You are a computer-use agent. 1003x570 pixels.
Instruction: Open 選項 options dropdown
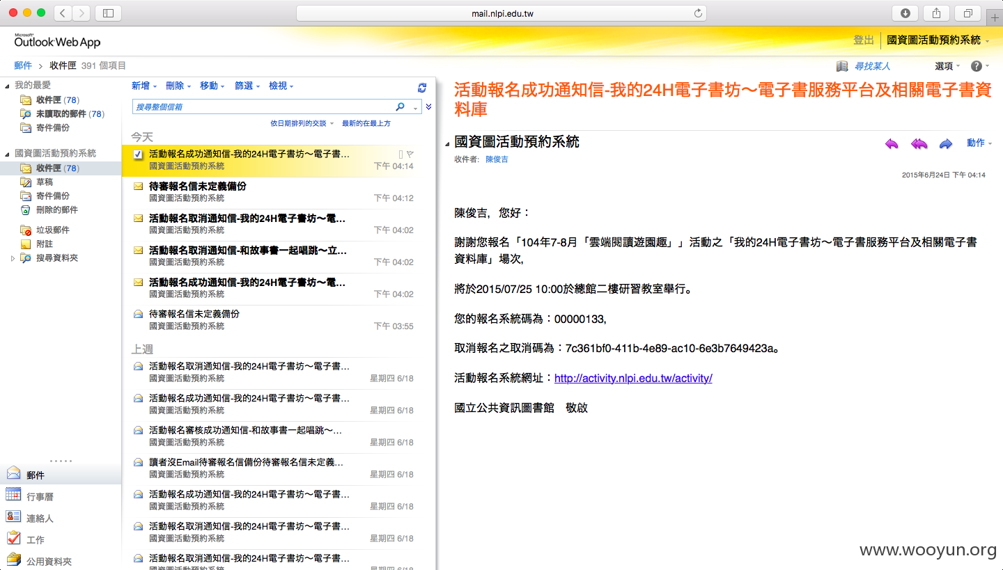tap(947, 66)
